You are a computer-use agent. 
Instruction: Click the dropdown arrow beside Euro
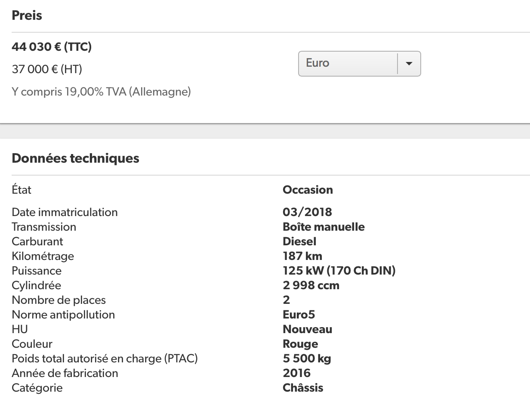[x=409, y=64]
